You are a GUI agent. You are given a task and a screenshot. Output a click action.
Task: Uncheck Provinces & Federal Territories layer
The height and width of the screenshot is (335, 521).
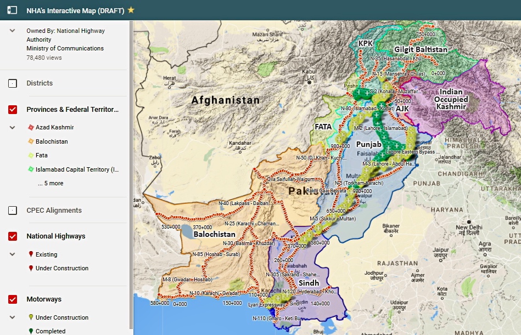[13, 110]
